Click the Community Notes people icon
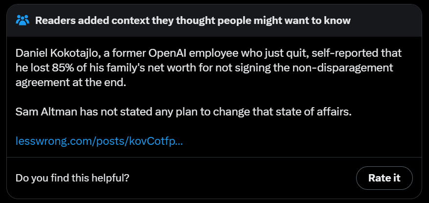 [x=23, y=21]
